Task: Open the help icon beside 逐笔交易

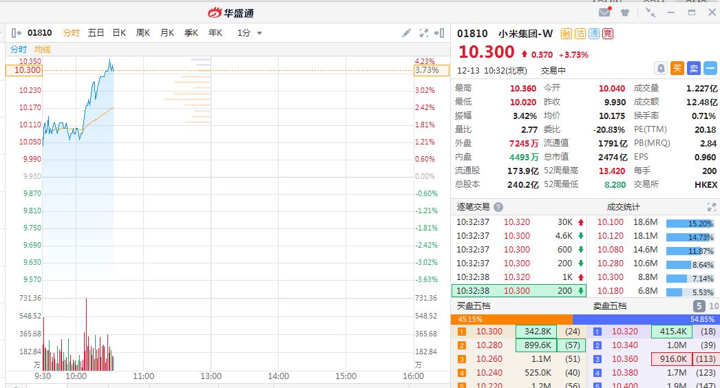Action: click(498, 207)
